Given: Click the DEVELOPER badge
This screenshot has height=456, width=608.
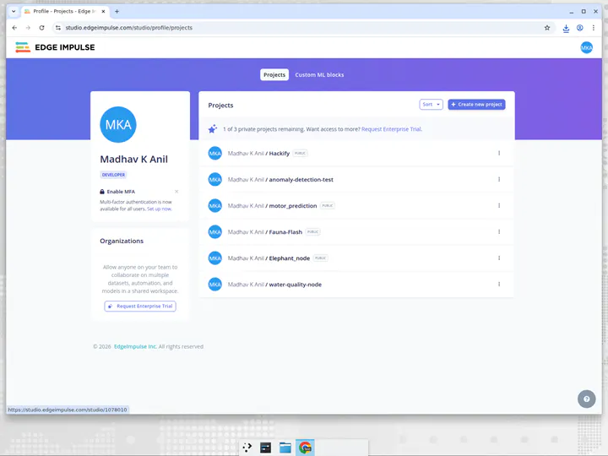Looking at the screenshot, I should point(113,175).
